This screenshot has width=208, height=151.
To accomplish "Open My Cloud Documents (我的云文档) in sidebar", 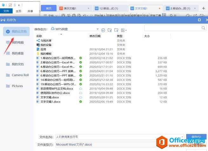I will pyautogui.click(x=16, y=31).
